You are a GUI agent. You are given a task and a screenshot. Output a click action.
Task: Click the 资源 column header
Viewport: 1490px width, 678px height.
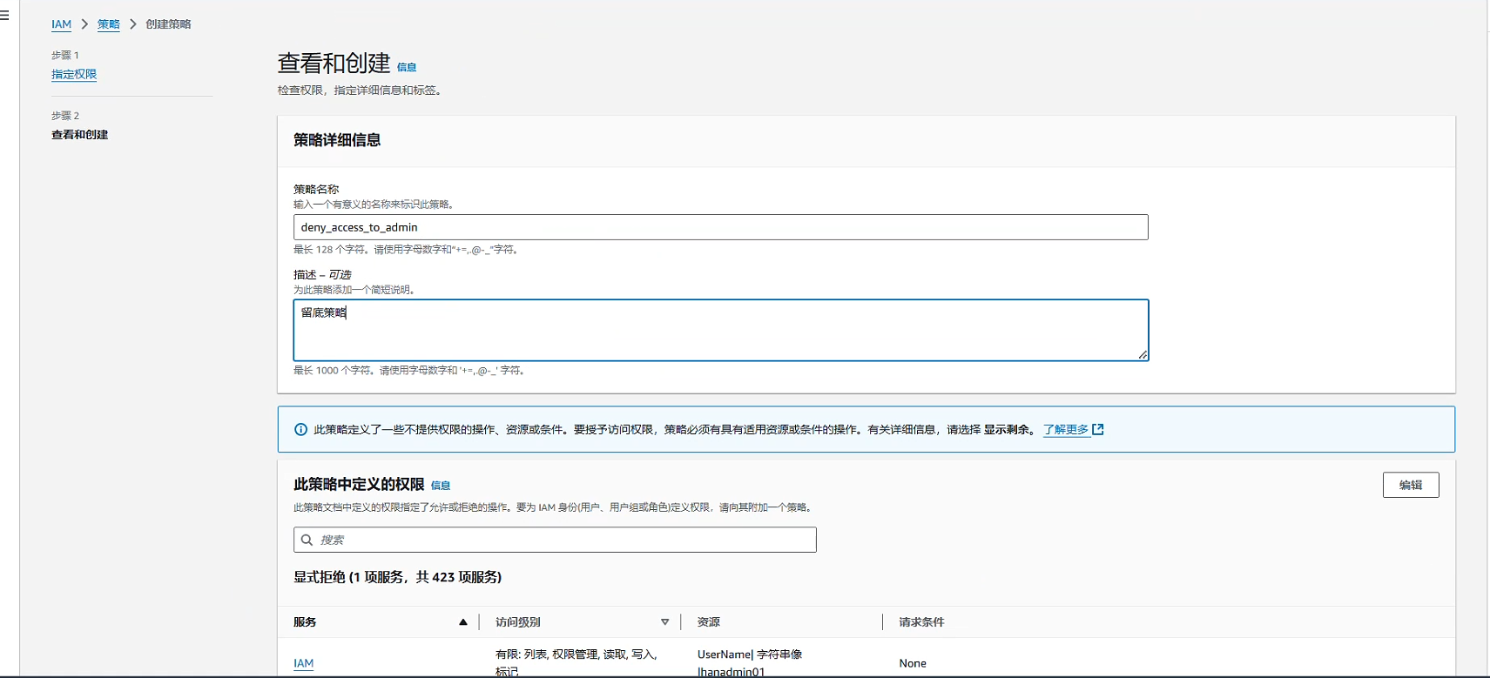pos(709,622)
